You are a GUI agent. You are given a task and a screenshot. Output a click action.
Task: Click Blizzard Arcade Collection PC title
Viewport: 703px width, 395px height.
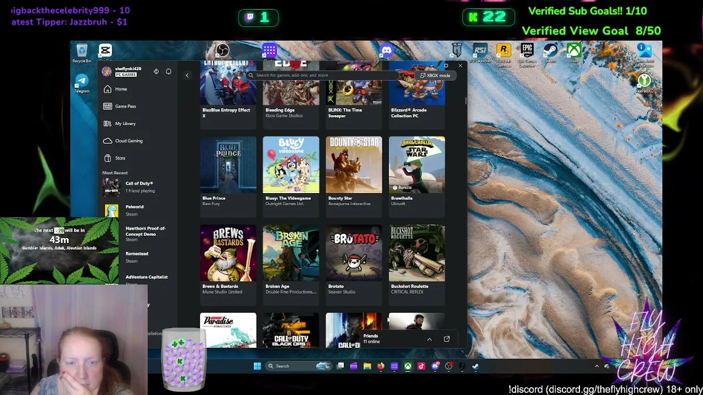click(409, 112)
